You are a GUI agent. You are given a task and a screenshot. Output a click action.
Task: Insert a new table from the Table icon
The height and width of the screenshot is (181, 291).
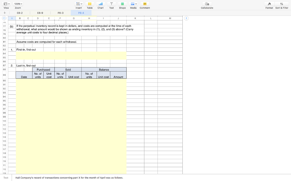pyautogui.click(x=90, y=4)
